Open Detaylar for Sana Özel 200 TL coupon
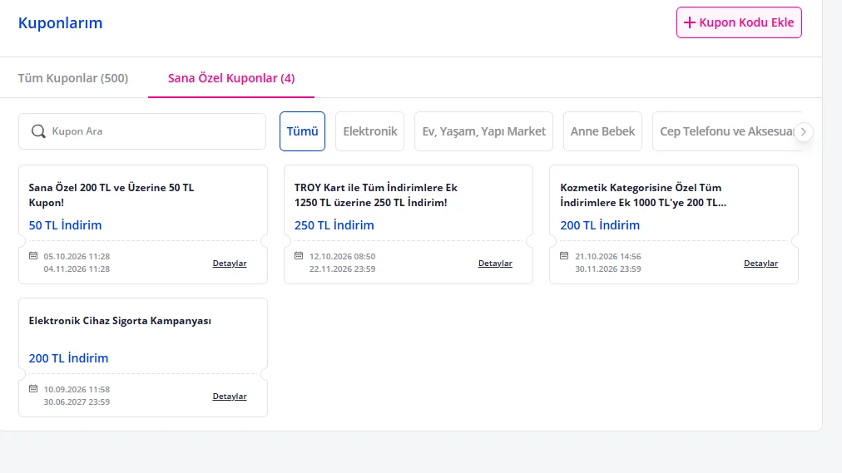 pos(230,264)
